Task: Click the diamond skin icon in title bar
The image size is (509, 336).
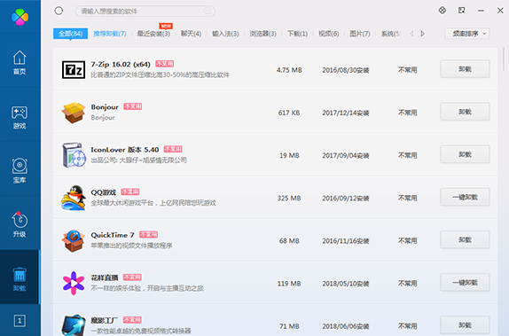Action: [442, 11]
